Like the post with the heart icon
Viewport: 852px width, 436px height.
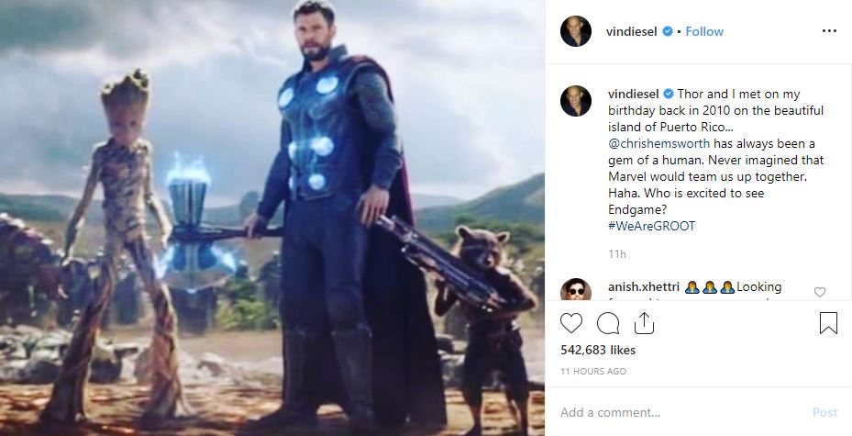(x=571, y=323)
